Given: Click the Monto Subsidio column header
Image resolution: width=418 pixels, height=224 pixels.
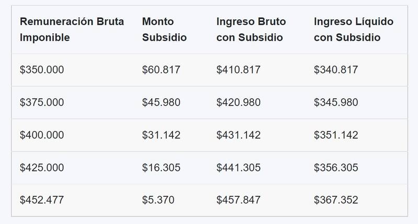Looking at the screenshot, I should (165, 30).
